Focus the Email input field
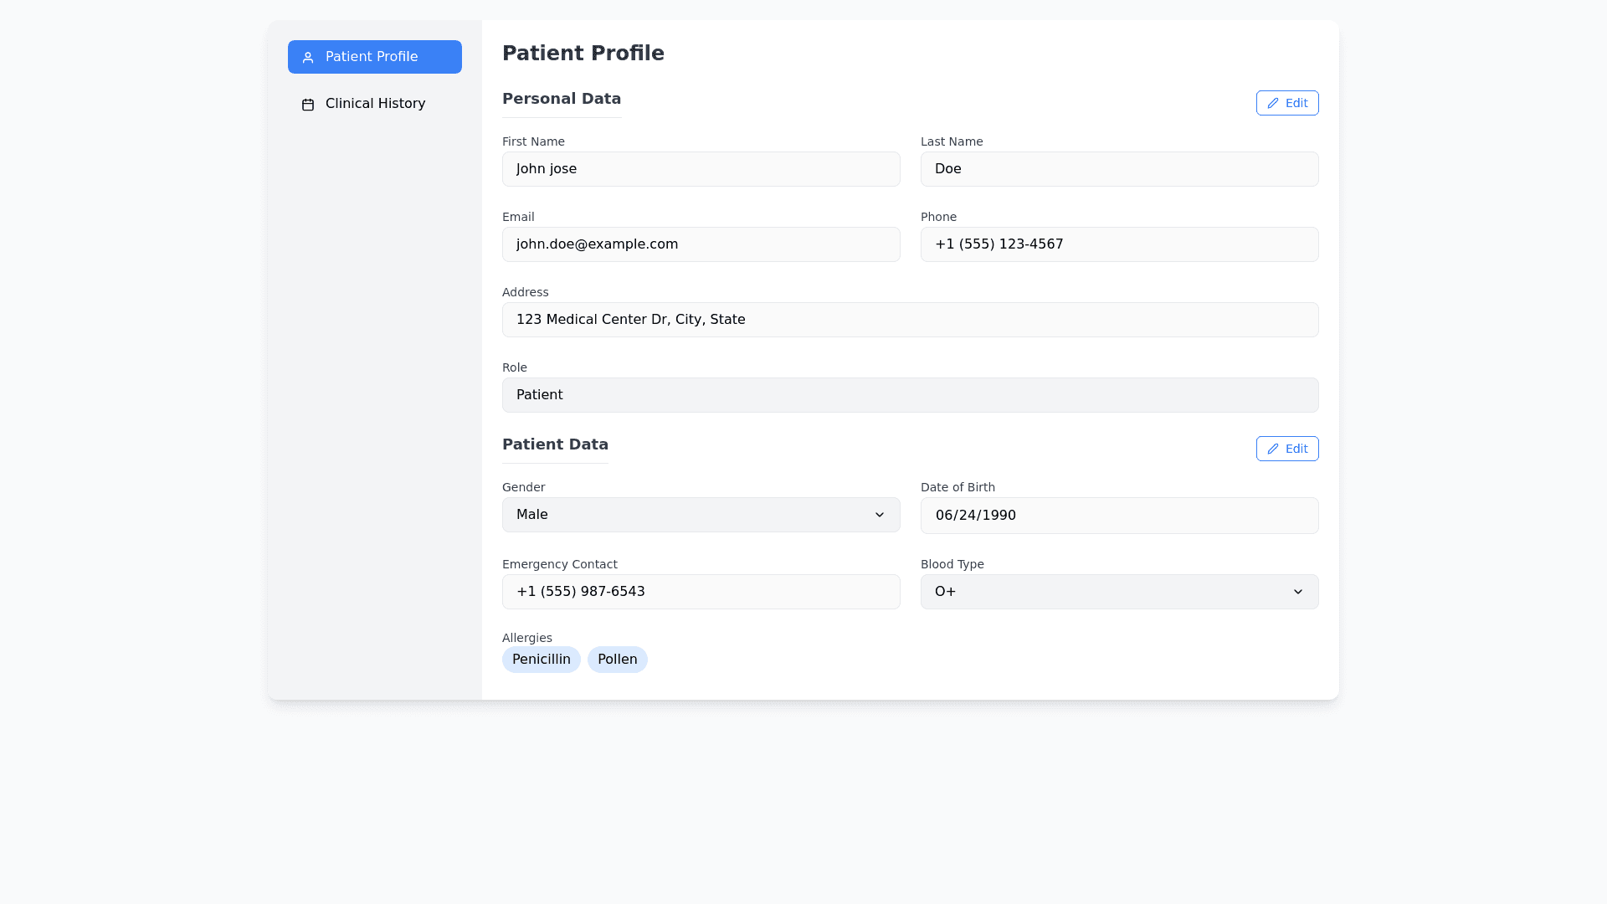The width and height of the screenshot is (1607, 904). click(x=701, y=244)
